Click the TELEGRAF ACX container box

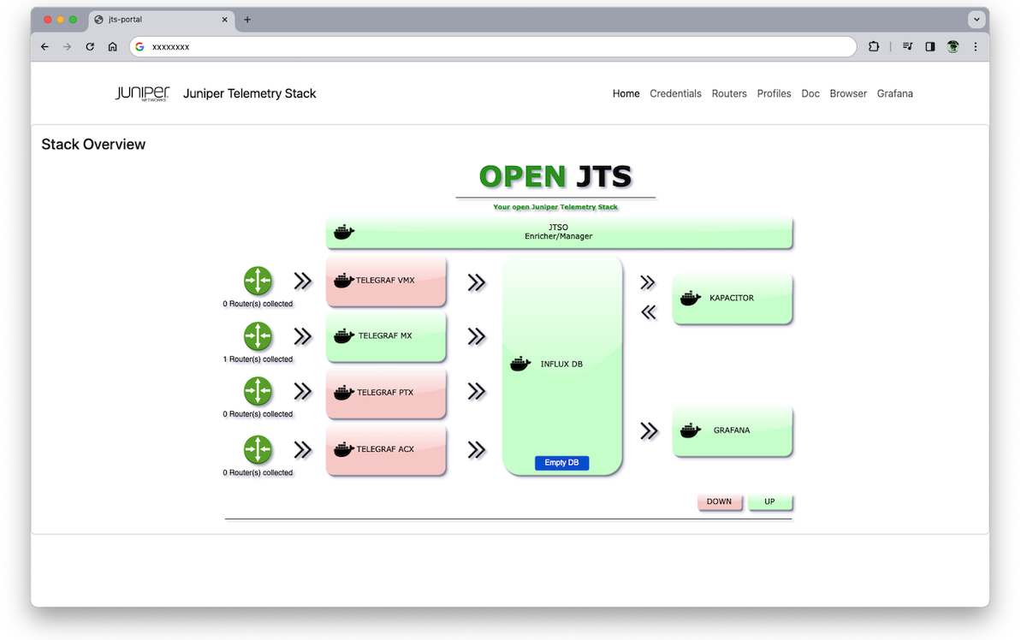pyautogui.click(x=386, y=450)
